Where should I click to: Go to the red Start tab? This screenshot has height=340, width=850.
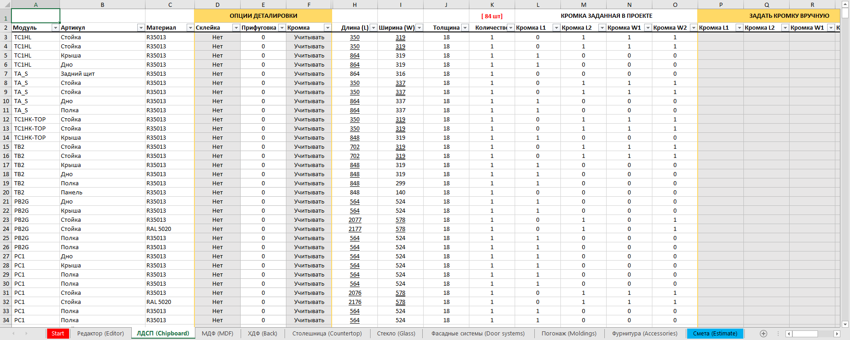coord(58,334)
